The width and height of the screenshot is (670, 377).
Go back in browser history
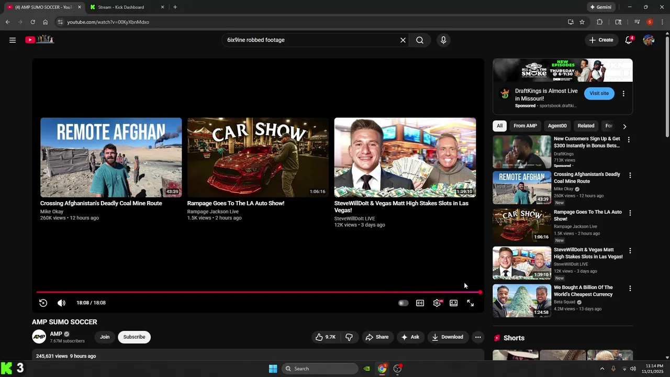7,22
